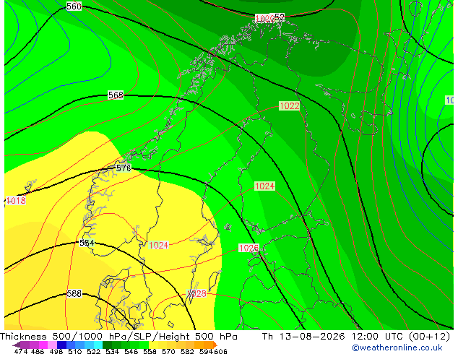Select the magenta legend swatch left of 498
The height and width of the screenshot is (354, 458).
(43, 345)
